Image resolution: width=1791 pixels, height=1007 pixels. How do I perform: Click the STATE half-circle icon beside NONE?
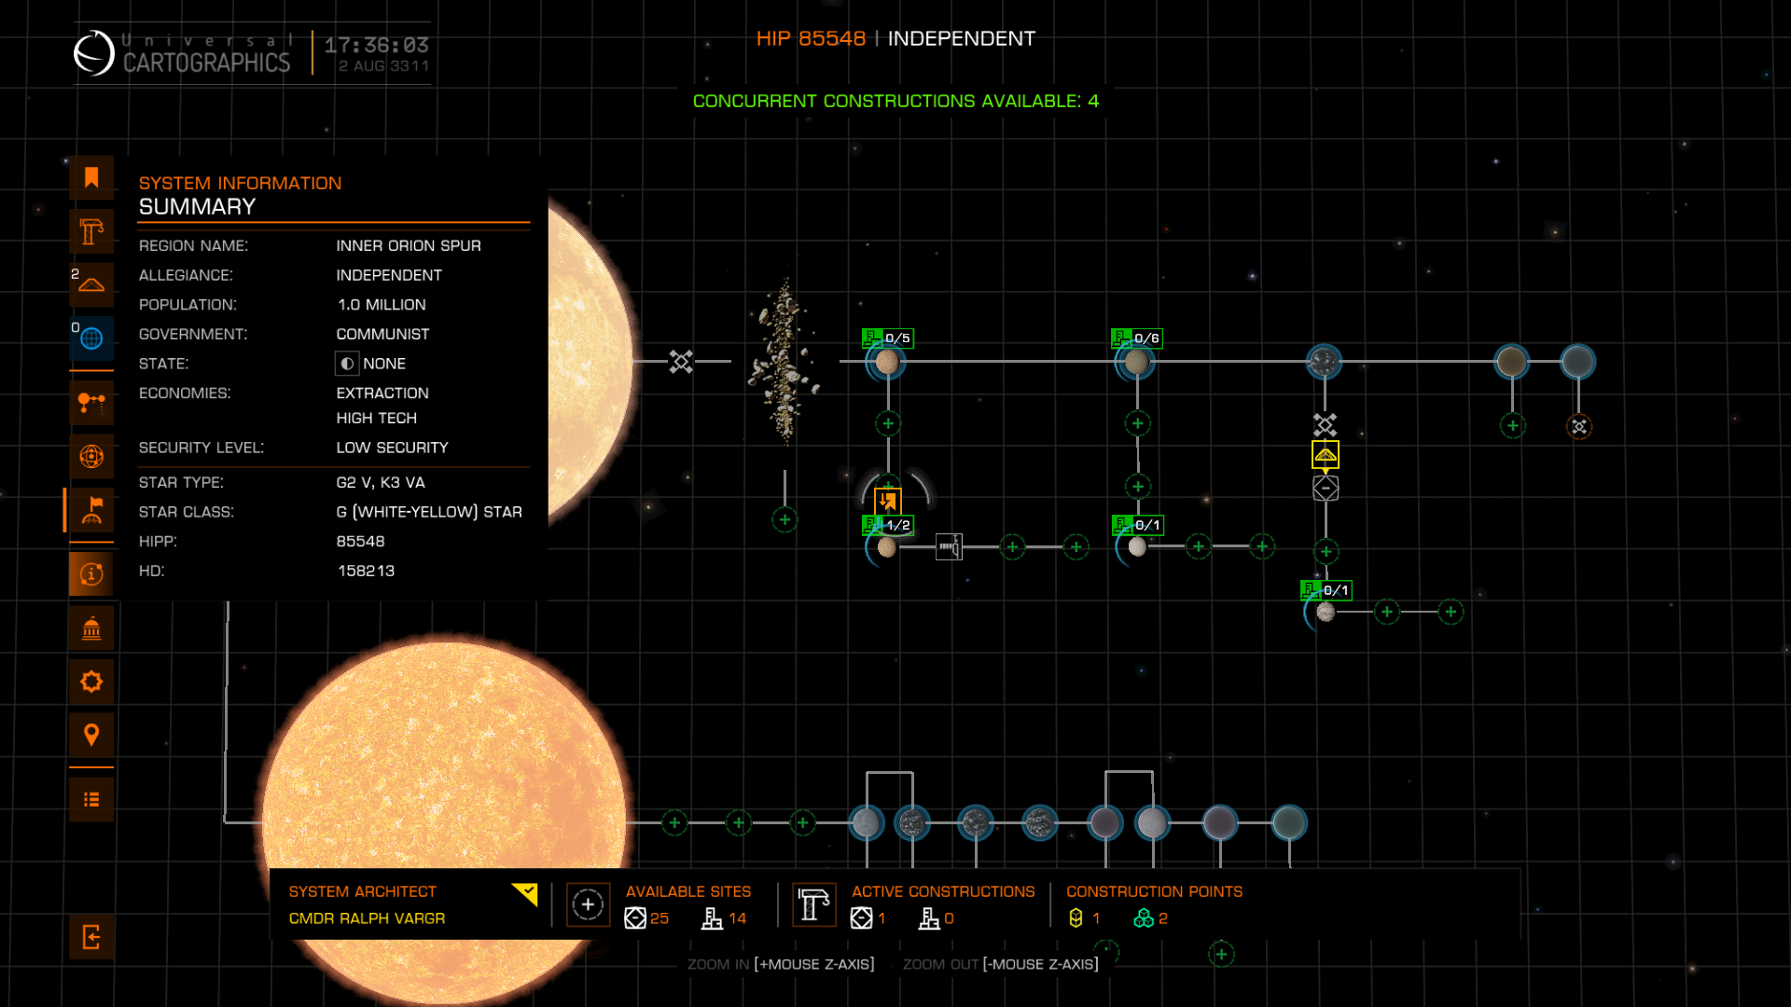347,364
